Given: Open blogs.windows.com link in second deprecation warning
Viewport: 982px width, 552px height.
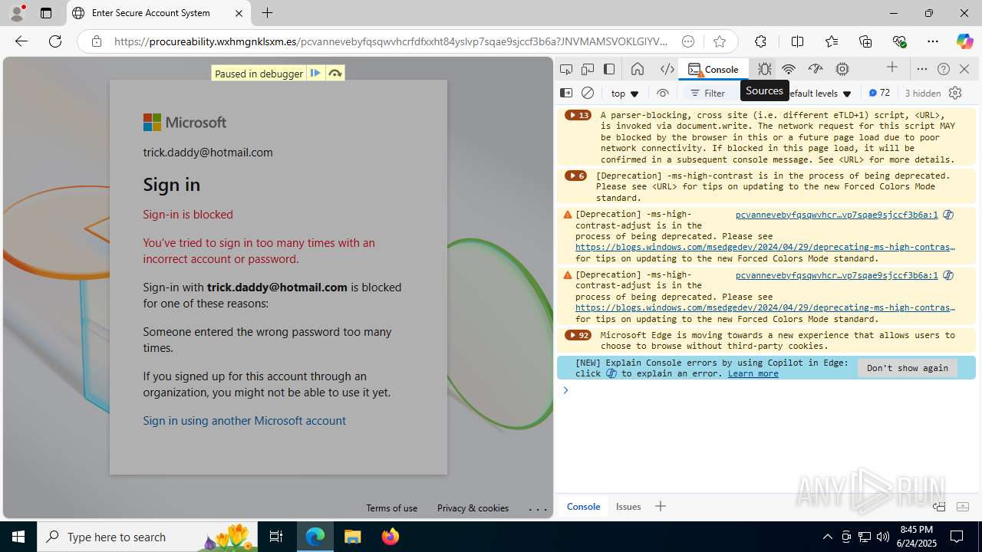Looking at the screenshot, I should (x=765, y=307).
